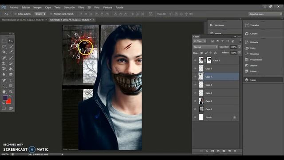The height and width of the screenshot is (160, 284).
Task: Select the Zoom tool
Action: click(x=11, y=92)
